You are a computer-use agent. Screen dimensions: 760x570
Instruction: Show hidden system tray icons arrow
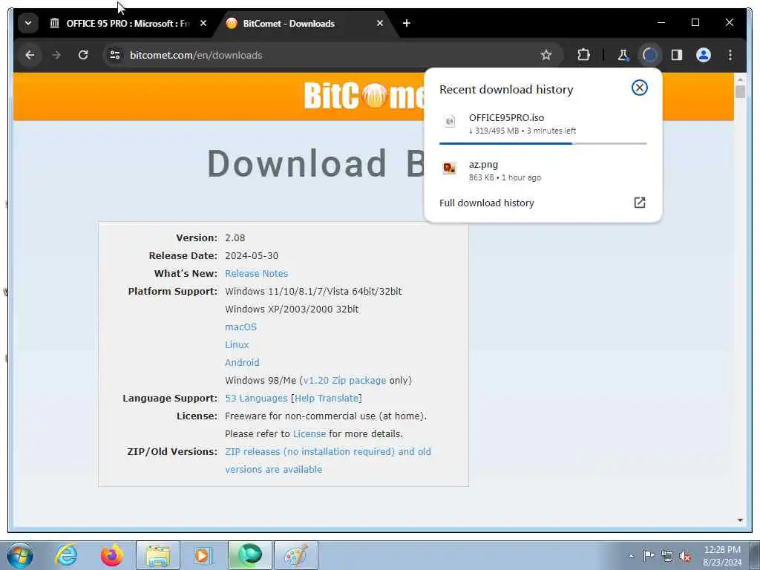pos(631,557)
